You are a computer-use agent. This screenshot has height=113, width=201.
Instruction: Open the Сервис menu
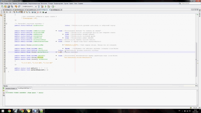coord(71,4)
